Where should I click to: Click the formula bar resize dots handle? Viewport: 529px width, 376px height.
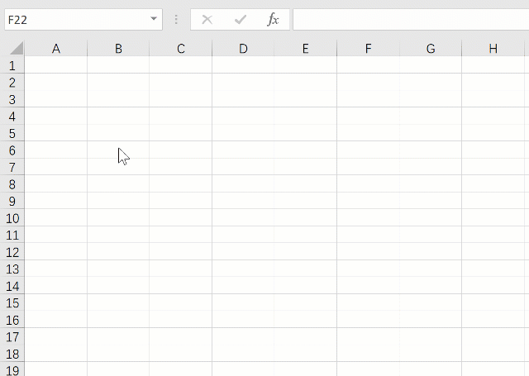176,20
